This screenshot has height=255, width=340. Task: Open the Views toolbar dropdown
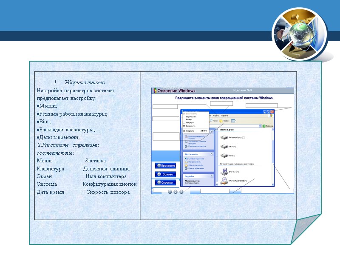[233, 121]
